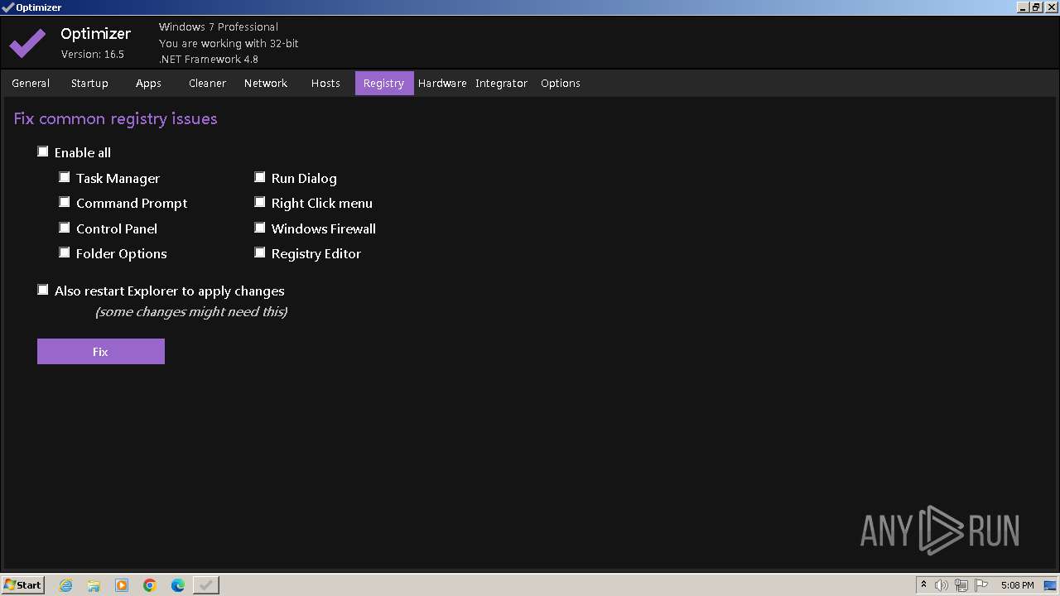Screen dimensions: 1060x596
Task: Select the Folder Options checkbox
Action: (65, 252)
